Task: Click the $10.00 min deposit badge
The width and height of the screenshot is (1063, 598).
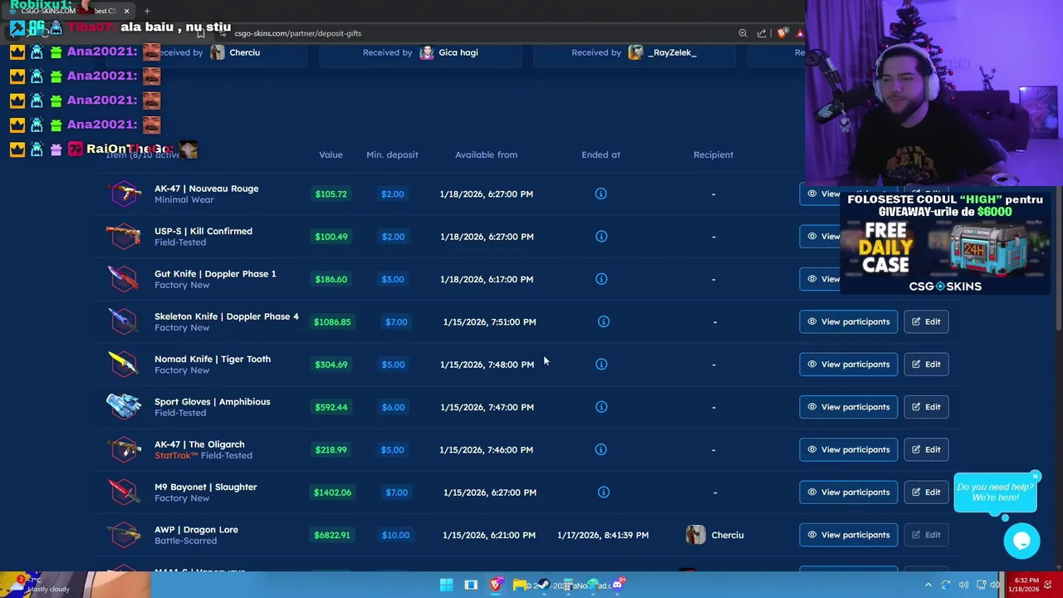Action: tap(395, 535)
